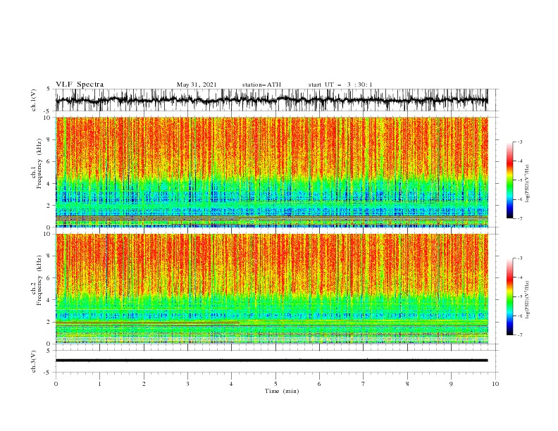Click the ch.2 colorbar "log(PSD)(V²/Hz)" label
The height and width of the screenshot is (431, 558).
tap(528, 299)
